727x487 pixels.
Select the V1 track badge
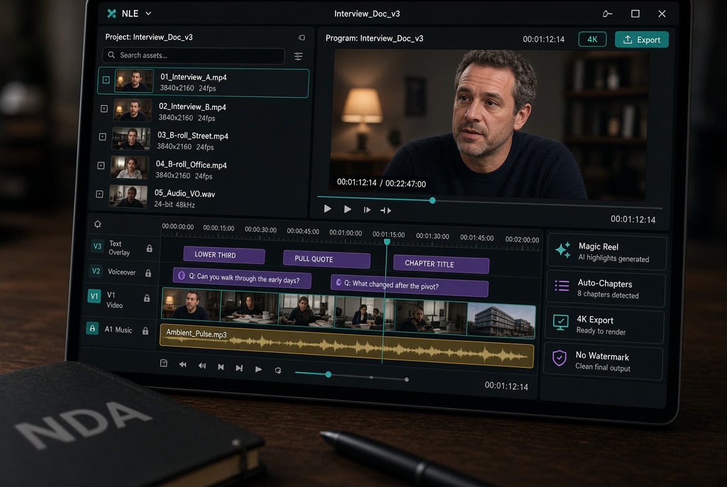pos(94,296)
